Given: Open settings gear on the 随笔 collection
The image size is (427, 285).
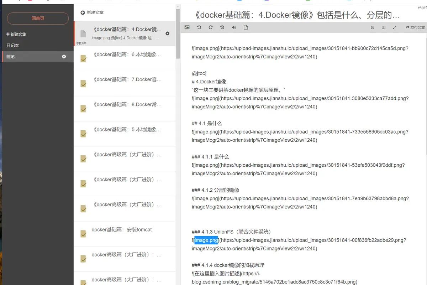Looking at the screenshot, I should (x=64, y=56).
